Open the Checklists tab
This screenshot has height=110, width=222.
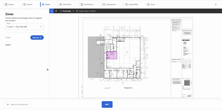pyautogui.click(x=65, y=4)
